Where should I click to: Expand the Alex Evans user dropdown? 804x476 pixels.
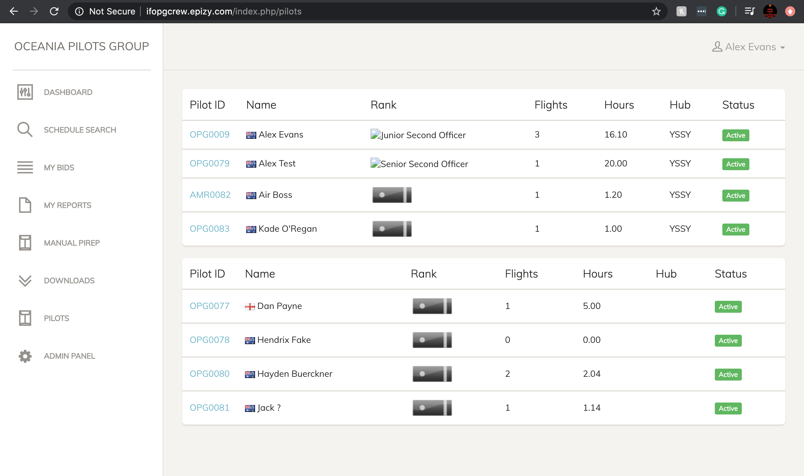(748, 47)
